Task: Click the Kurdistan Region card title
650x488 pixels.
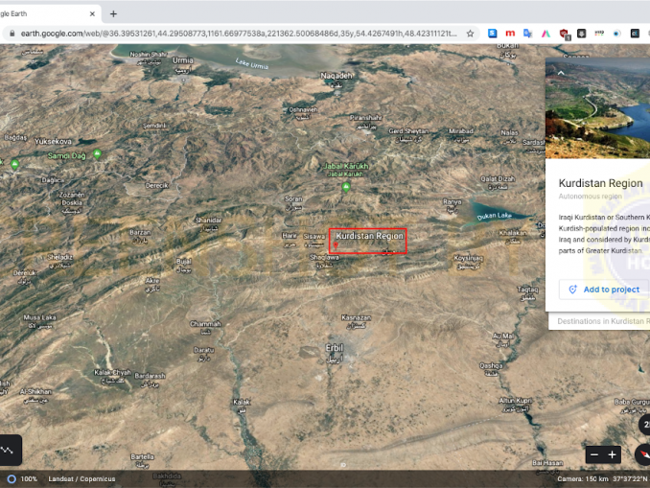Action: (x=601, y=183)
